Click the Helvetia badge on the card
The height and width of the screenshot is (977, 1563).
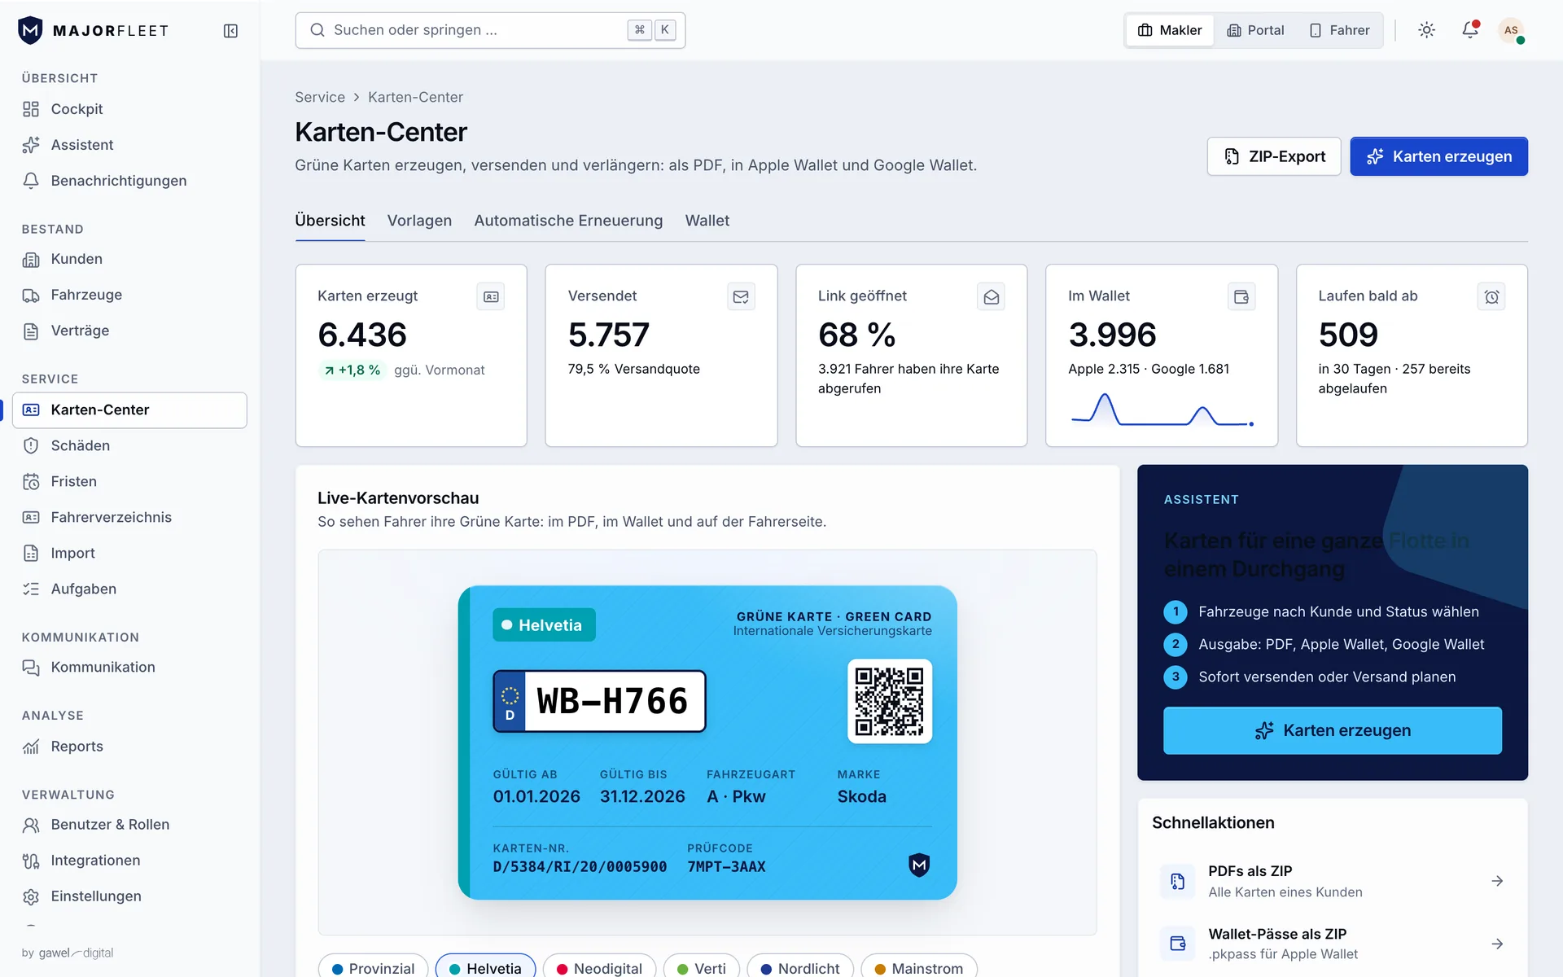point(544,625)
